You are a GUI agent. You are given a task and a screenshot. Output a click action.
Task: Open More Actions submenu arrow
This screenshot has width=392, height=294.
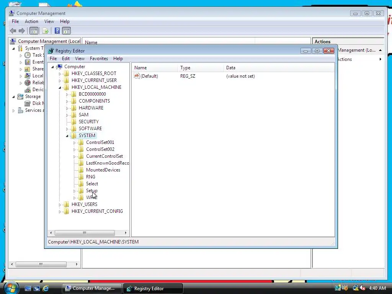pyautogui.click(x=380, y=59)
